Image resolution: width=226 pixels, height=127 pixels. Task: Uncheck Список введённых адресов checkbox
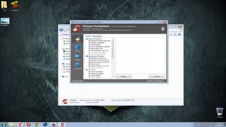(89, 47)
